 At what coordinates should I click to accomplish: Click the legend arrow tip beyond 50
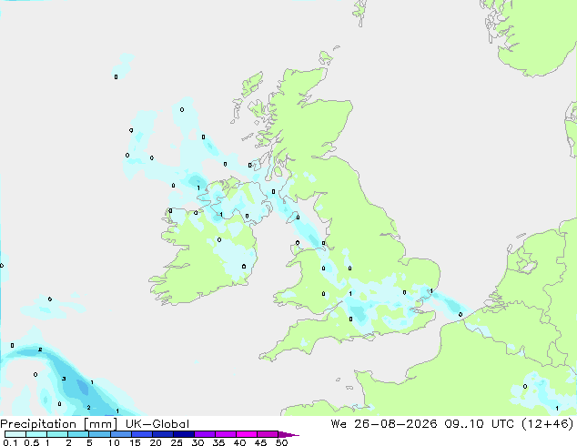coord(288,434)
